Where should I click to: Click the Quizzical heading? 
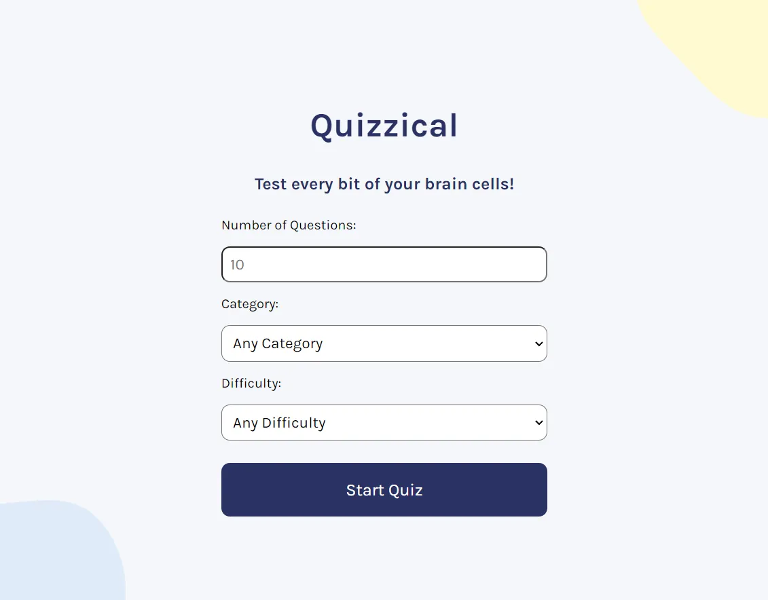coord(384,126)
